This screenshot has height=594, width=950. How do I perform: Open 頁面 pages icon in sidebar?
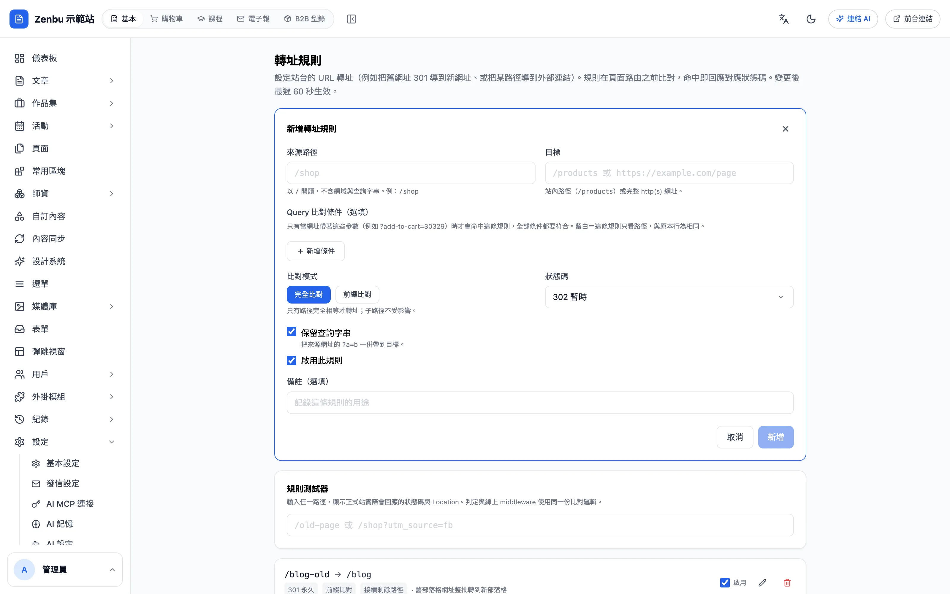tap(20, 148)
